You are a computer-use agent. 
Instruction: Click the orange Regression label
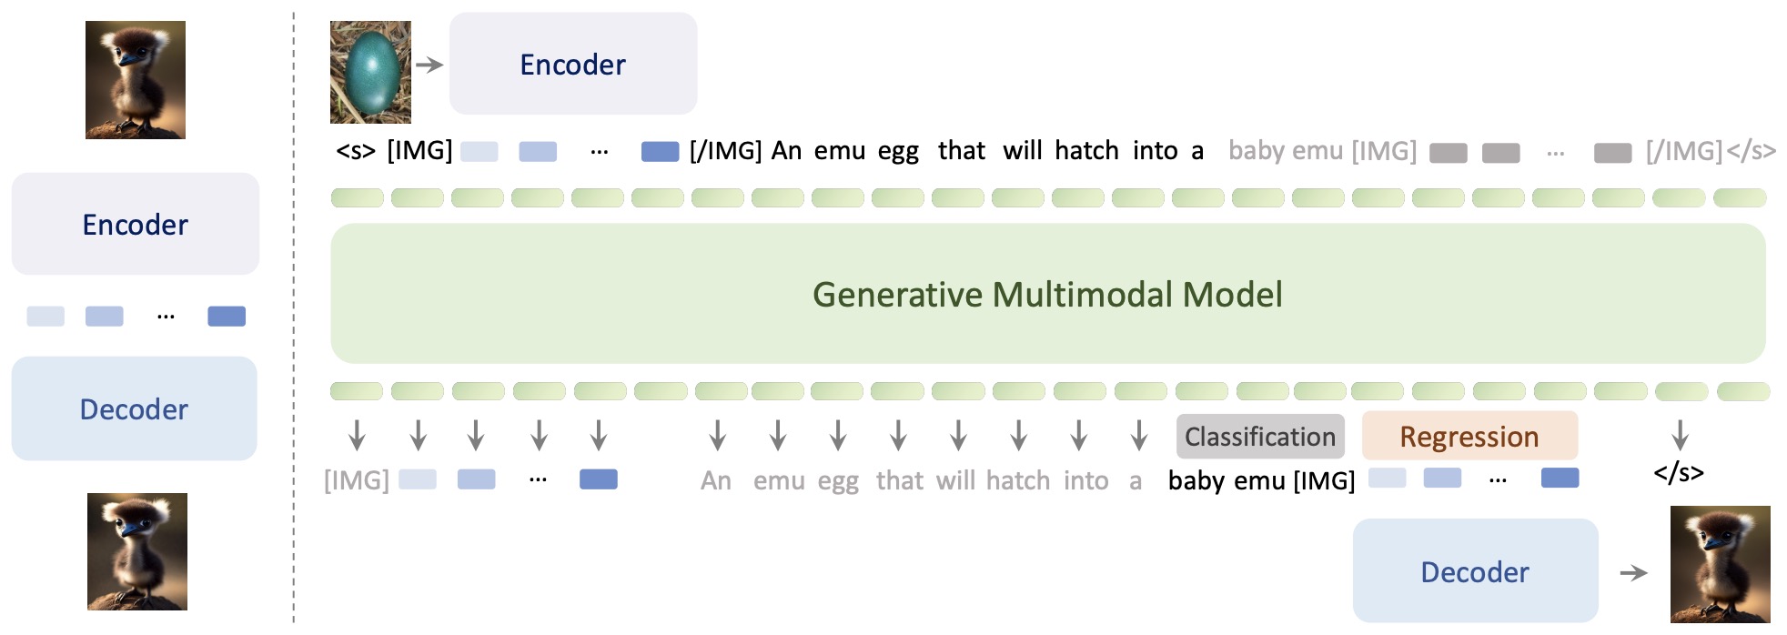pos(1469,437)
